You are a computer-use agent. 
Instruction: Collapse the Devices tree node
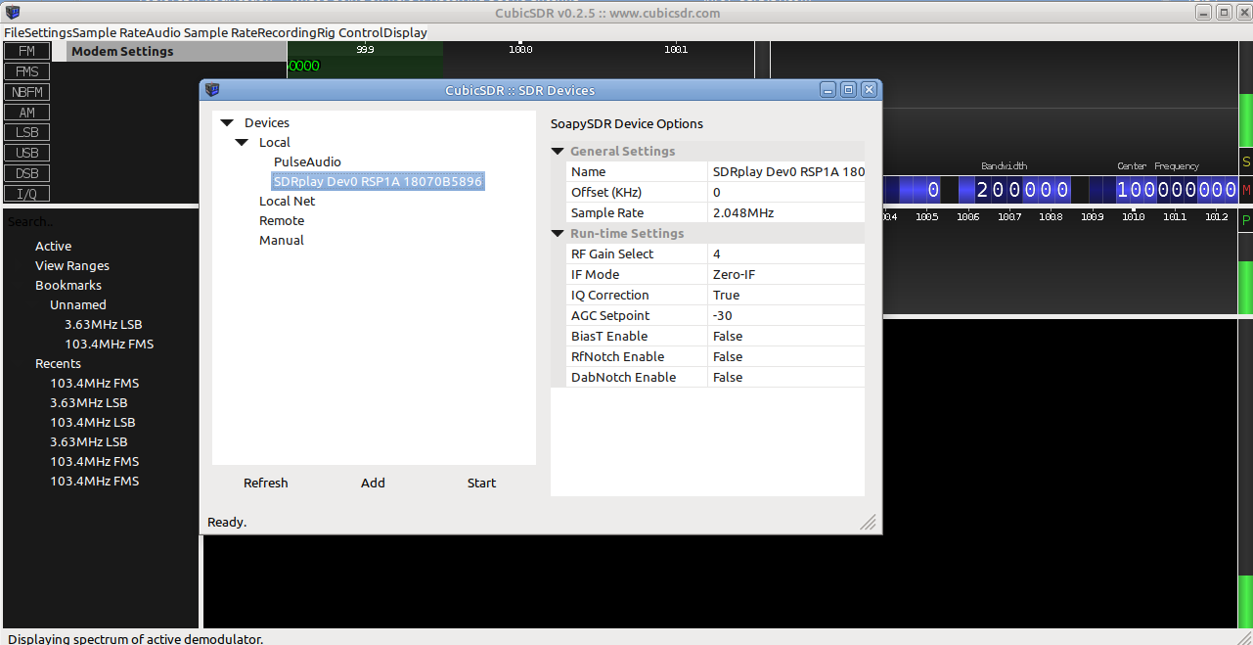pos(227,123)
